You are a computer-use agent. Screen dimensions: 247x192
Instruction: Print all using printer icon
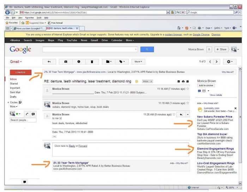[183, 82]
